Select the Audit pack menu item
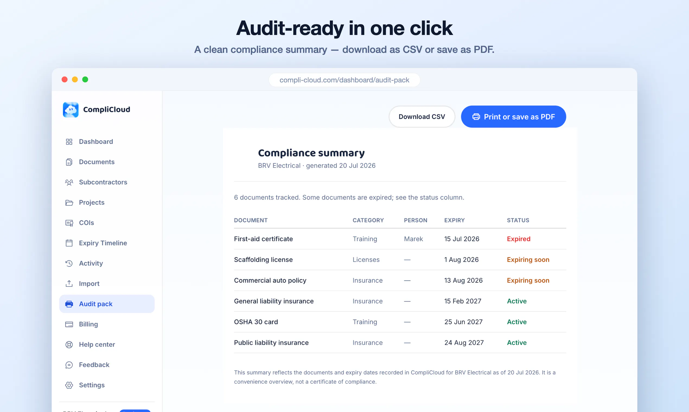Image resolution: width=689 pixels, height=412 pixels. pos(107,304)
